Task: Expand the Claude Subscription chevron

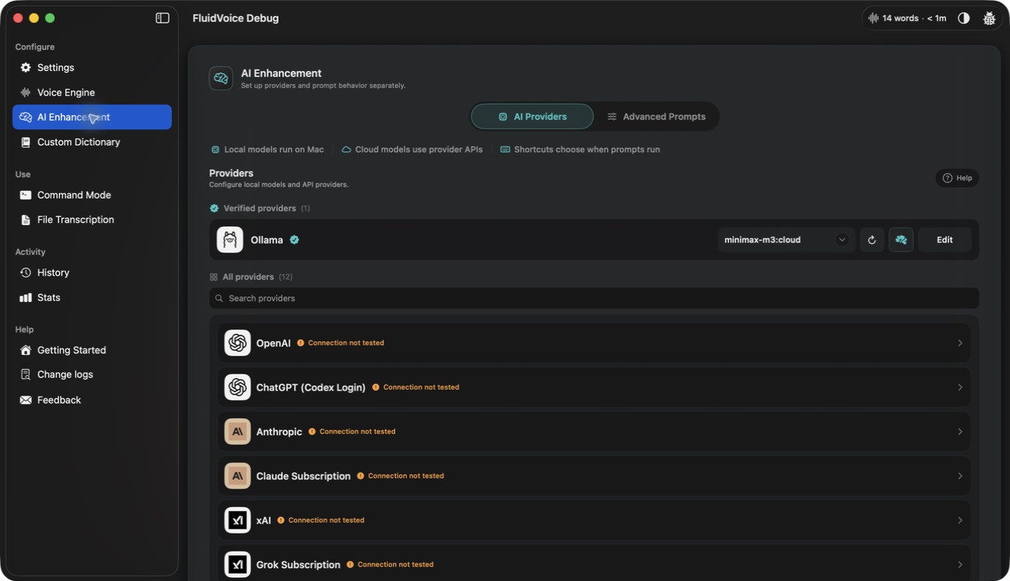Action: point(960,476)
